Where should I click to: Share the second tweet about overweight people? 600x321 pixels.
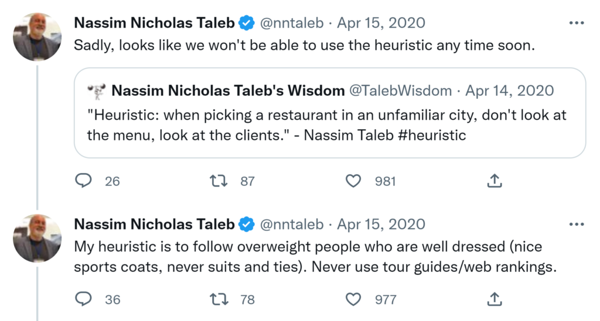coord(495,299)
